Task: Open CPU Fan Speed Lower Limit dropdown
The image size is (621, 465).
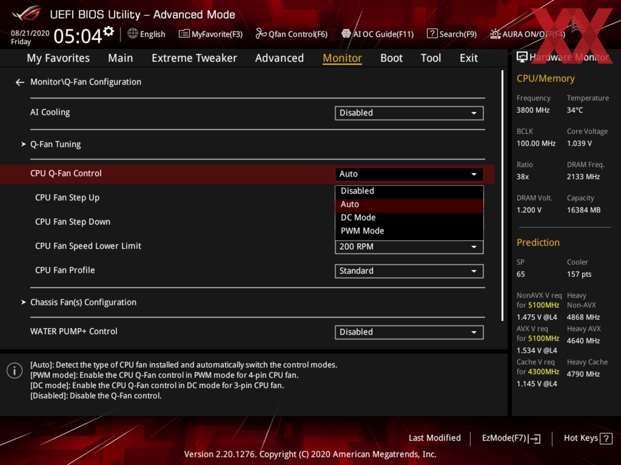Action: tap(409, 247)
